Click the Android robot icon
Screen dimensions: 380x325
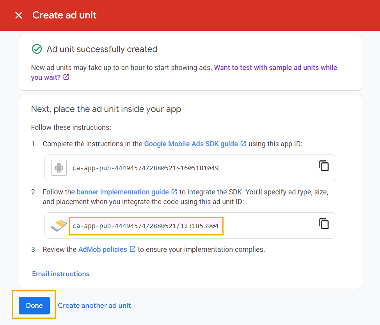pos(59,168)
